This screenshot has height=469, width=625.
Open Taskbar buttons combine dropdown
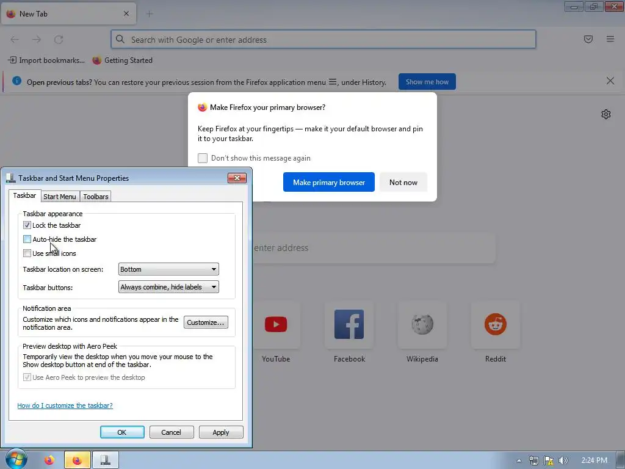click(x=168, y=287)
